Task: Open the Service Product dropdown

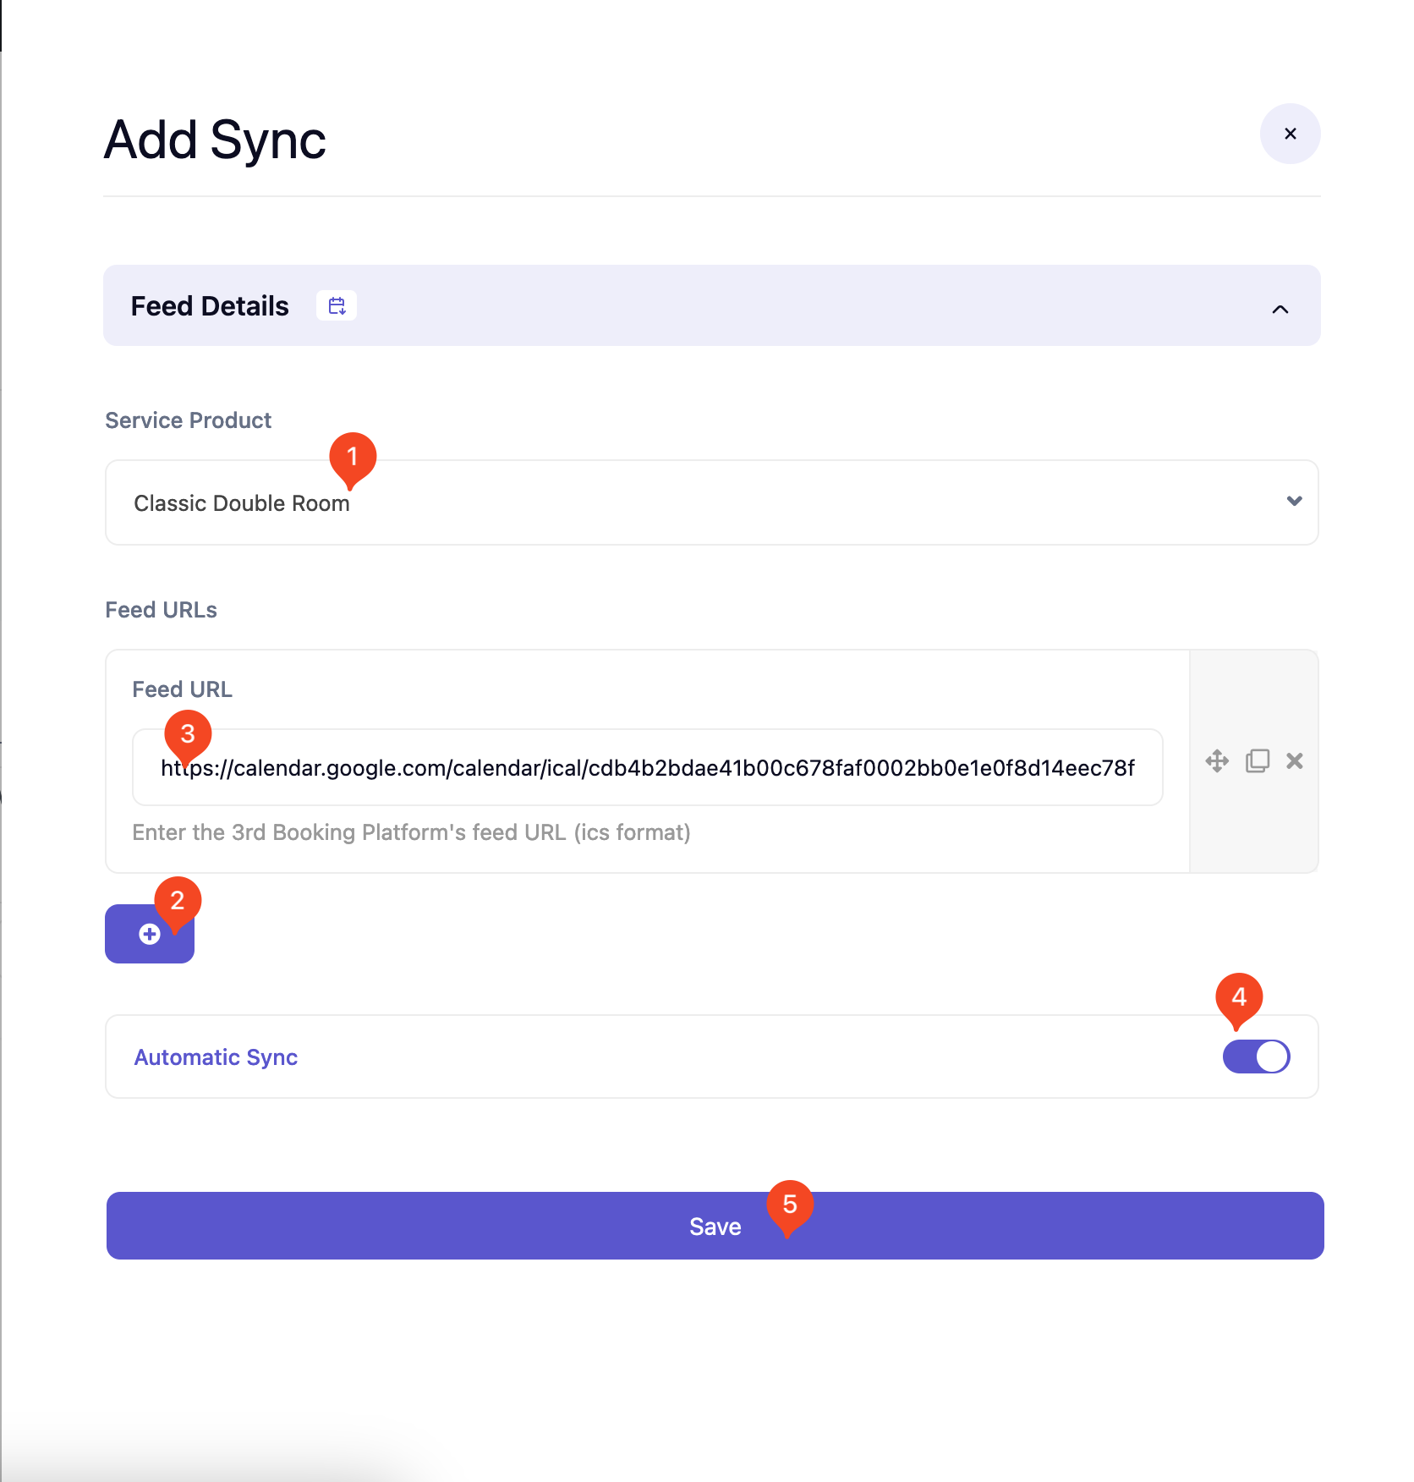Action: tap(710, 502)
